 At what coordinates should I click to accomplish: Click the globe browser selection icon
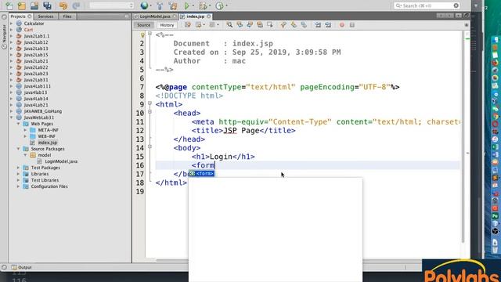144,5
